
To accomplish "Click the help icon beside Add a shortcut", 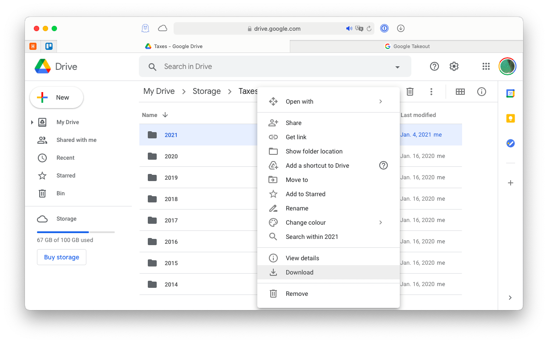I will (383, 165).
